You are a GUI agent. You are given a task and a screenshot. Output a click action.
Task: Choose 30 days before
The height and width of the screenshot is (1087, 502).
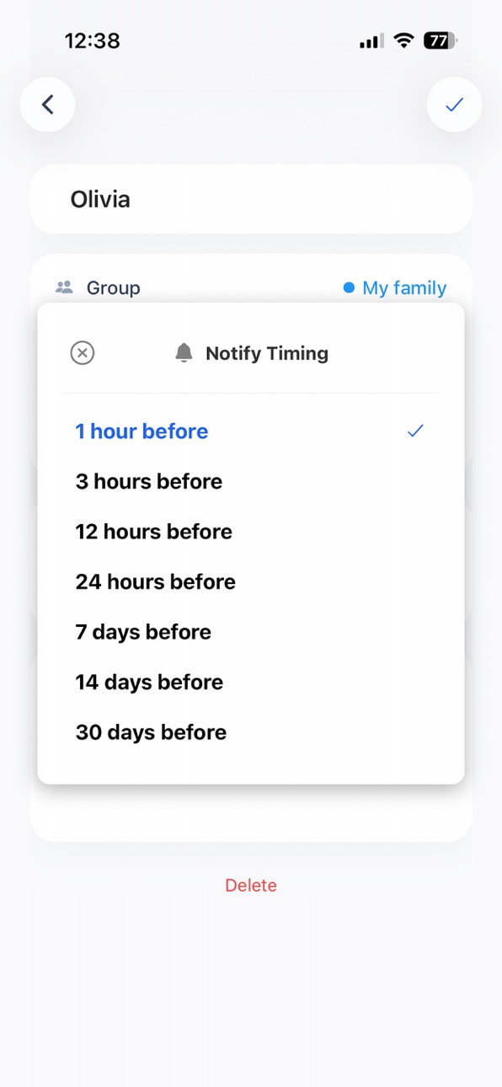pos(251,732)
